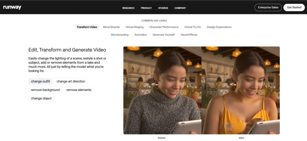Click the Before image with gray sweater
307x141 pixels.
[162, 90]
